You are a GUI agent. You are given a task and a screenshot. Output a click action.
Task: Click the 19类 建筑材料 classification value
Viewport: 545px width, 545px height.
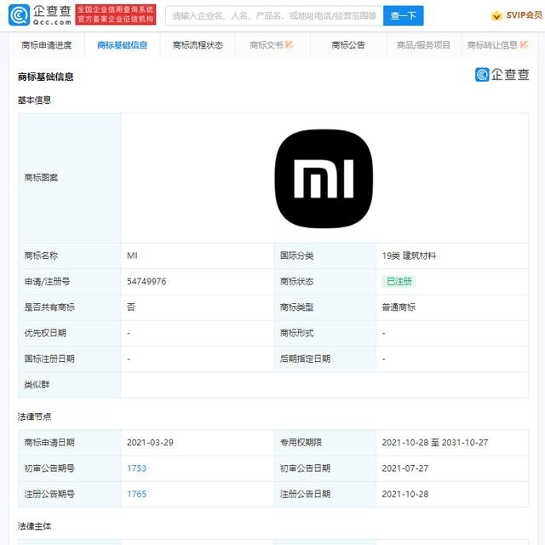[x=409, y=255]
